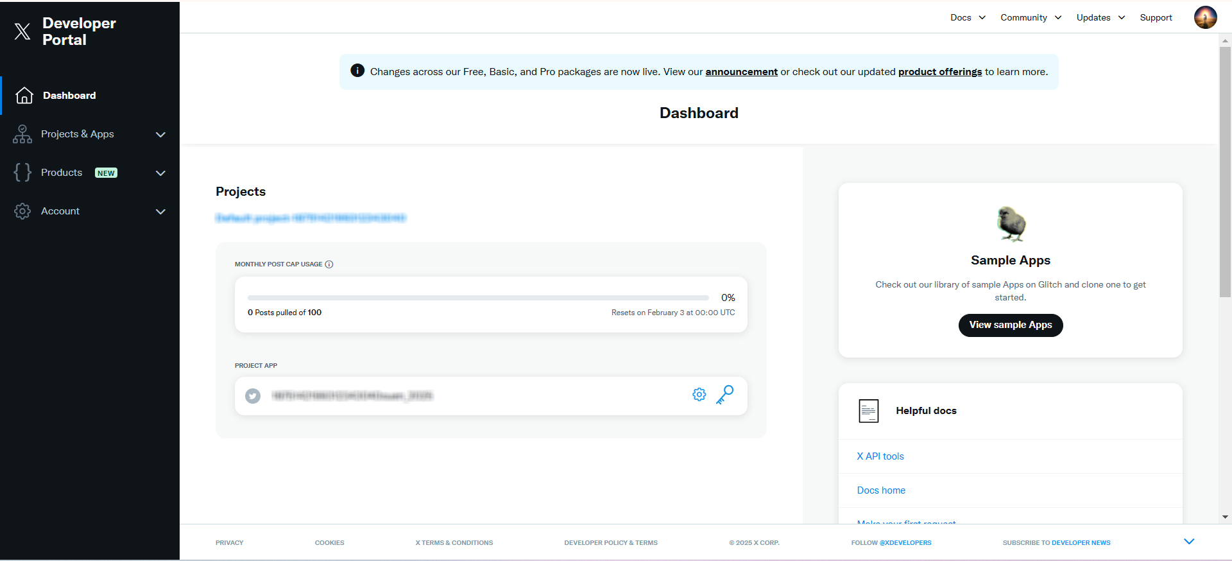Click scrollbar up arrow
The image size is (1232, 561).
click(1225, 40)
